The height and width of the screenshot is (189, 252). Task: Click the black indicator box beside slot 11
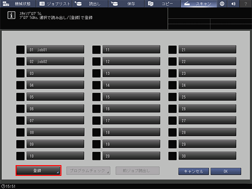pyautogui.click(x=97, y=50)
